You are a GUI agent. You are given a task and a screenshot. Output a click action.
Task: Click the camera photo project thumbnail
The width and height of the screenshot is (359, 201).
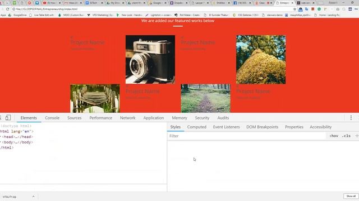150,60
